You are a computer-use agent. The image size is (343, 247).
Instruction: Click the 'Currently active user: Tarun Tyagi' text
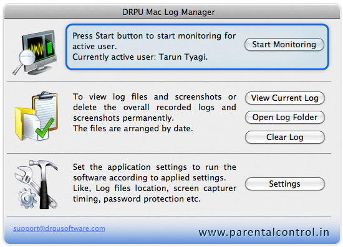pyautogui.click(x=140, y=57)
